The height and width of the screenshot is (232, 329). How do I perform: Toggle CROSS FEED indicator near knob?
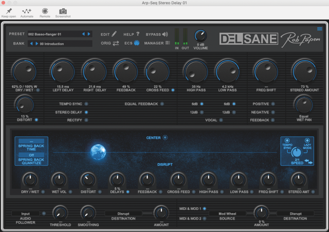click(x=173, y=90)
